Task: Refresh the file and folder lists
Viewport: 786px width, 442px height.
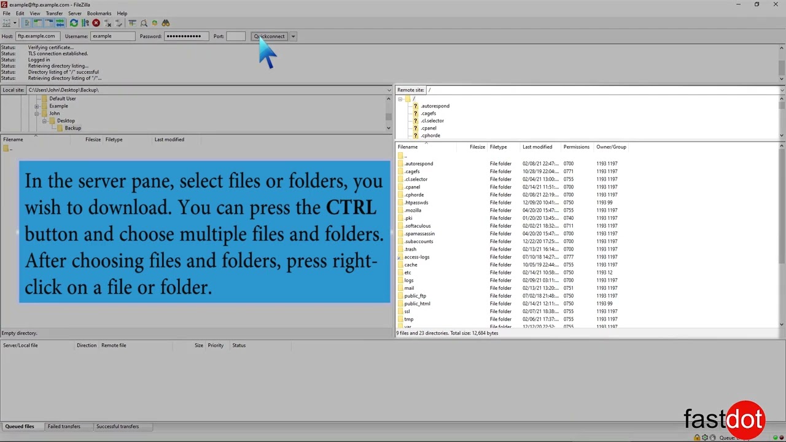Action: 74,23
